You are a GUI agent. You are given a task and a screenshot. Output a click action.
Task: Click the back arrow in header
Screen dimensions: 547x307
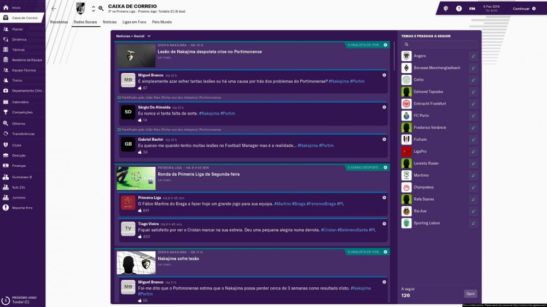click(54, 9)
